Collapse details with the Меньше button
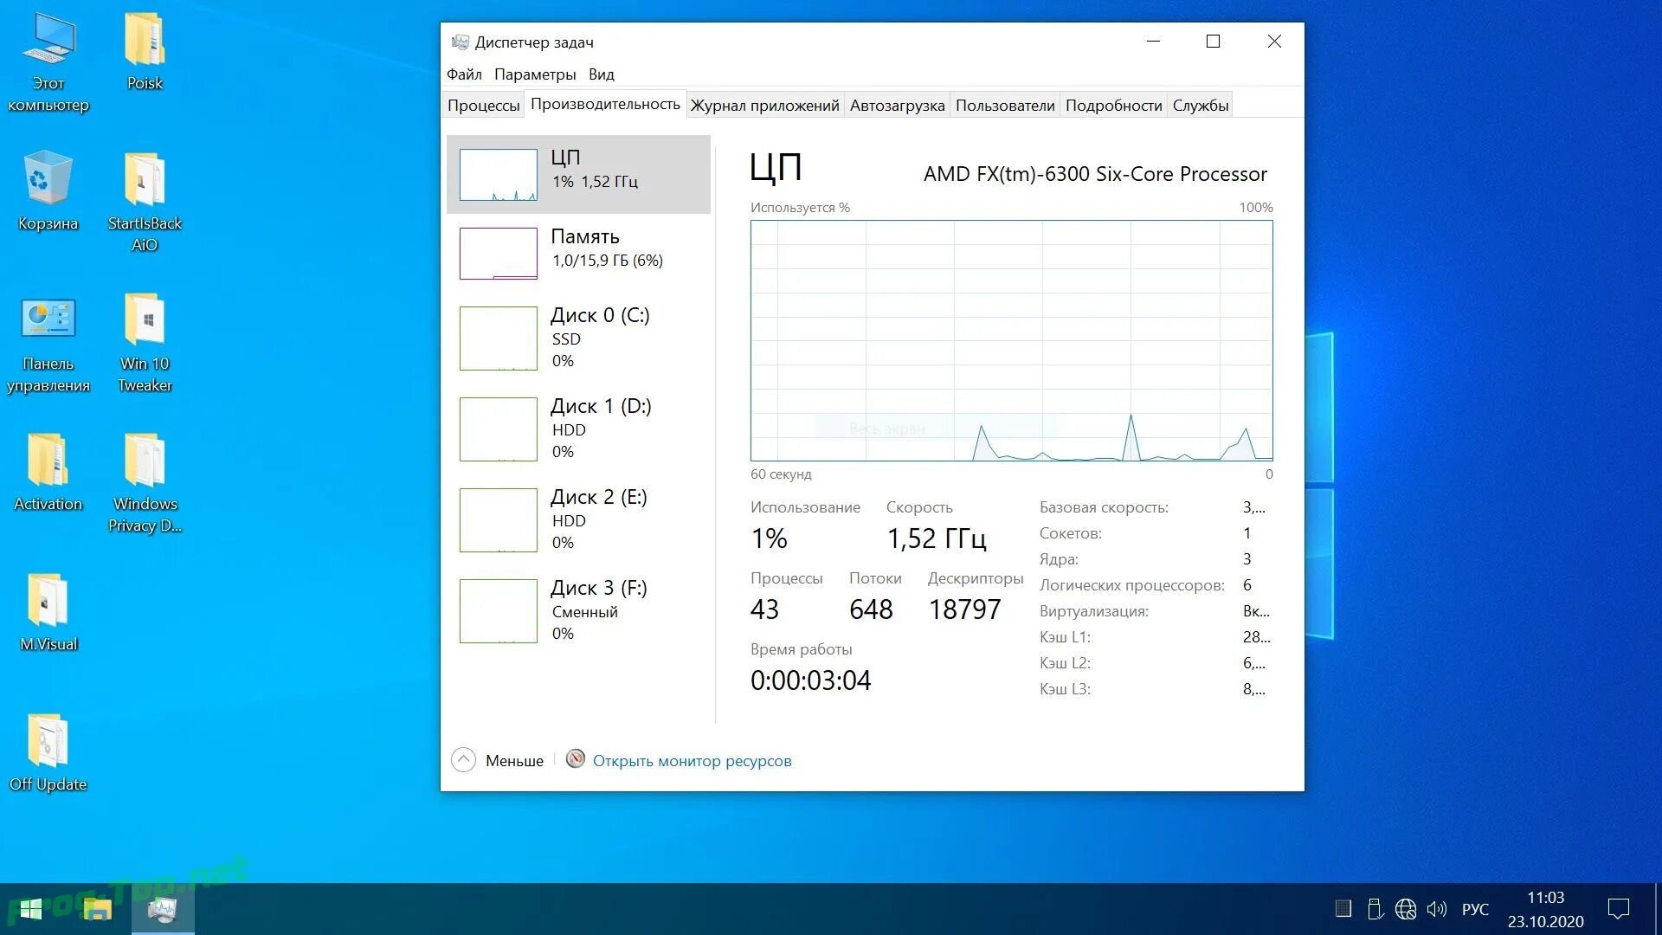 coord(514,760)
